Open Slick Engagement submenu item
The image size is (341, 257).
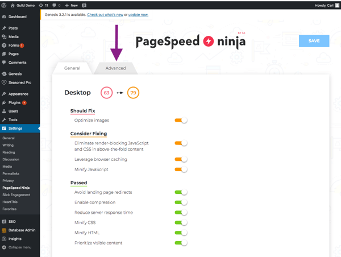pyautogui.click(x=16, y=195)
